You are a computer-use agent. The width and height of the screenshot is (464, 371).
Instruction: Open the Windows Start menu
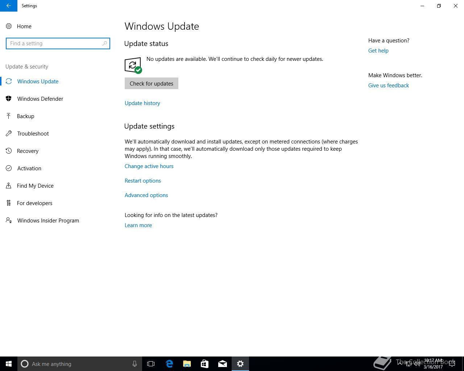[x=9, y=364]
